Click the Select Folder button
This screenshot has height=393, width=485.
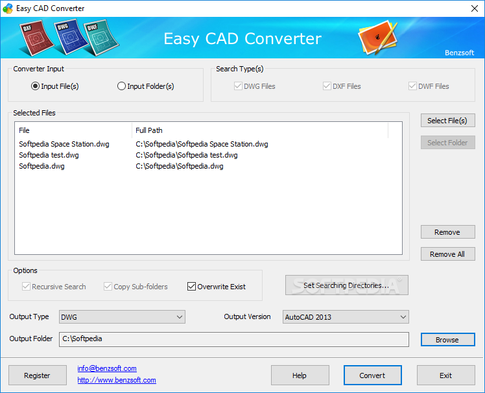pos(447,143)
